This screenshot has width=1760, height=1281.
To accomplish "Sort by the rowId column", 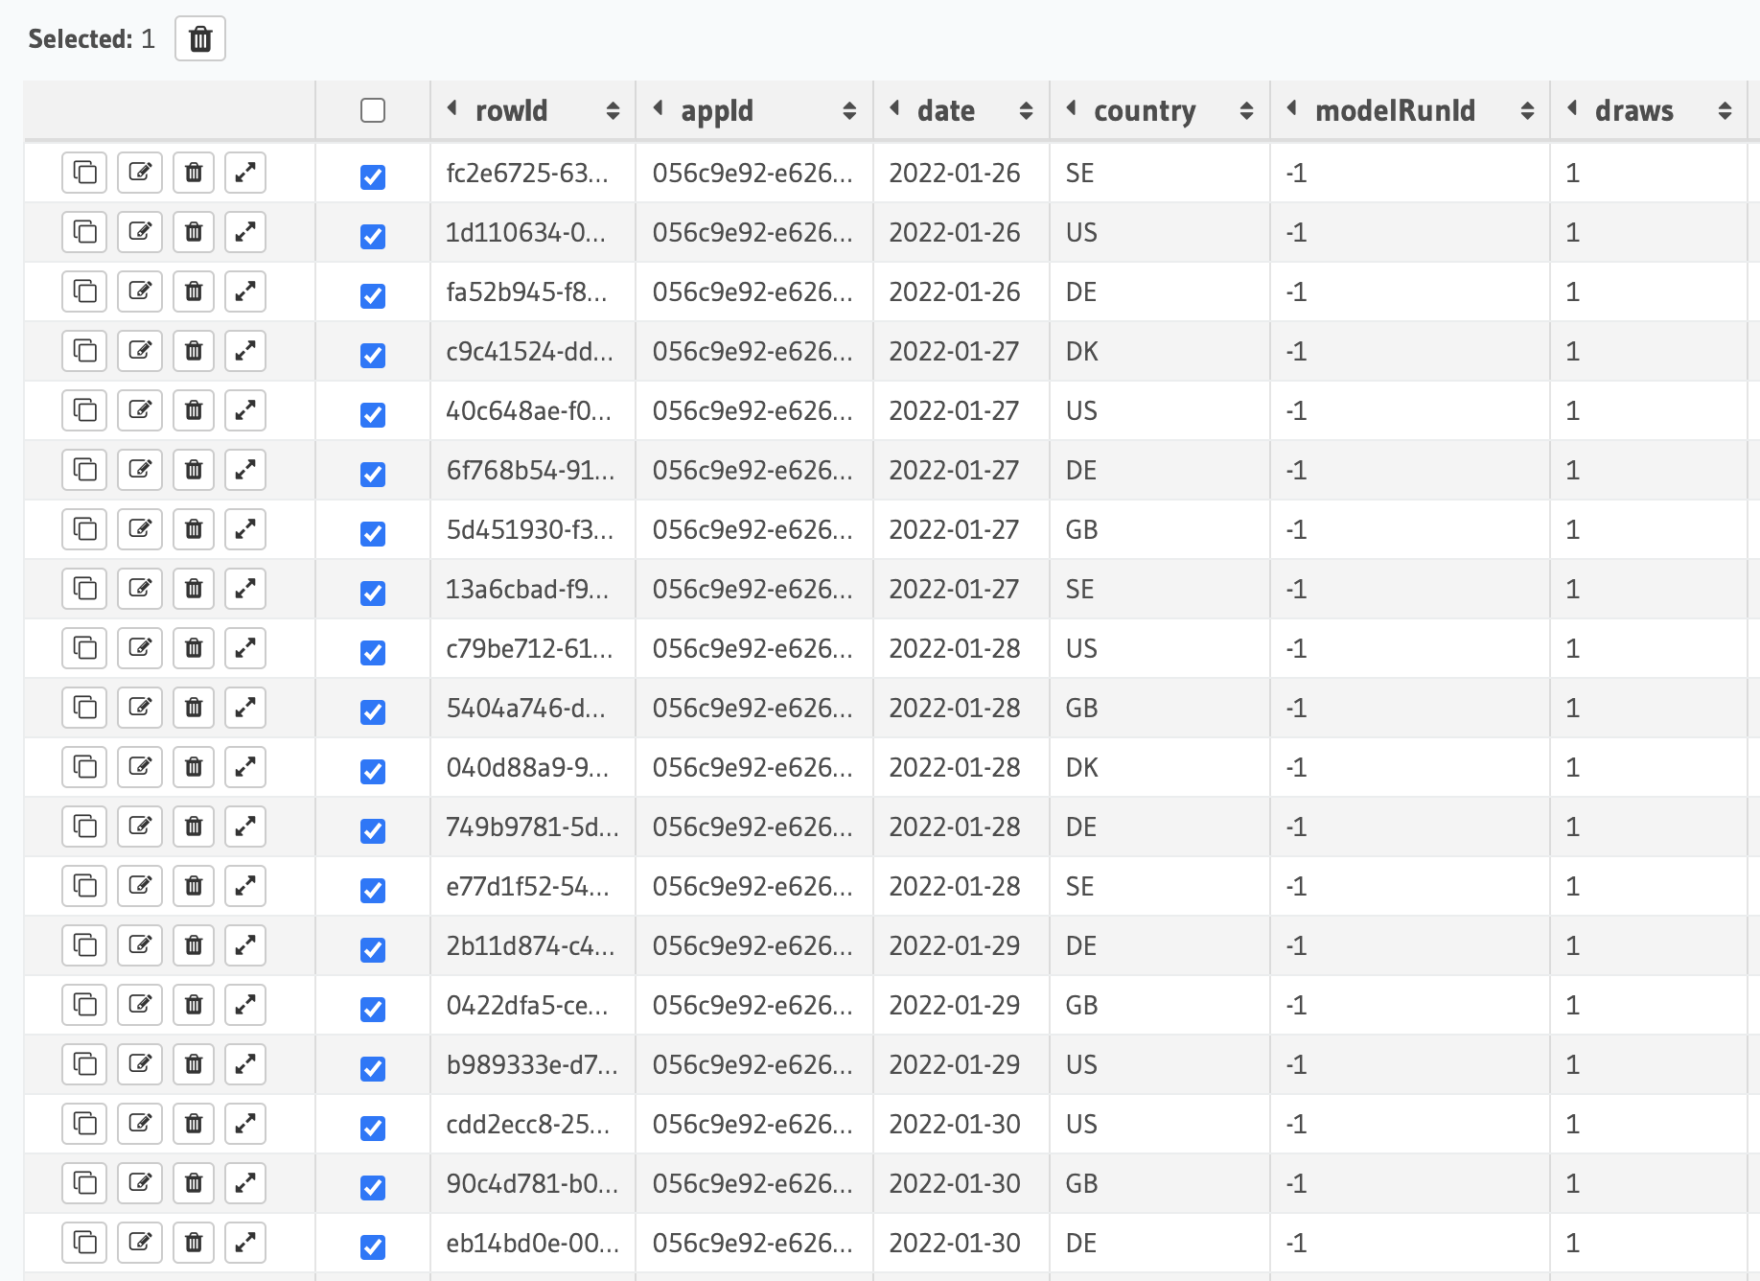I will [x=613, y=111].
